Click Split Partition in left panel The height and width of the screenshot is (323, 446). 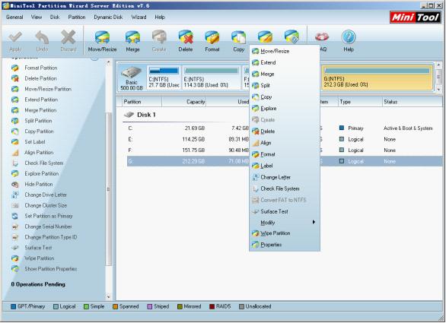(38, 121)
